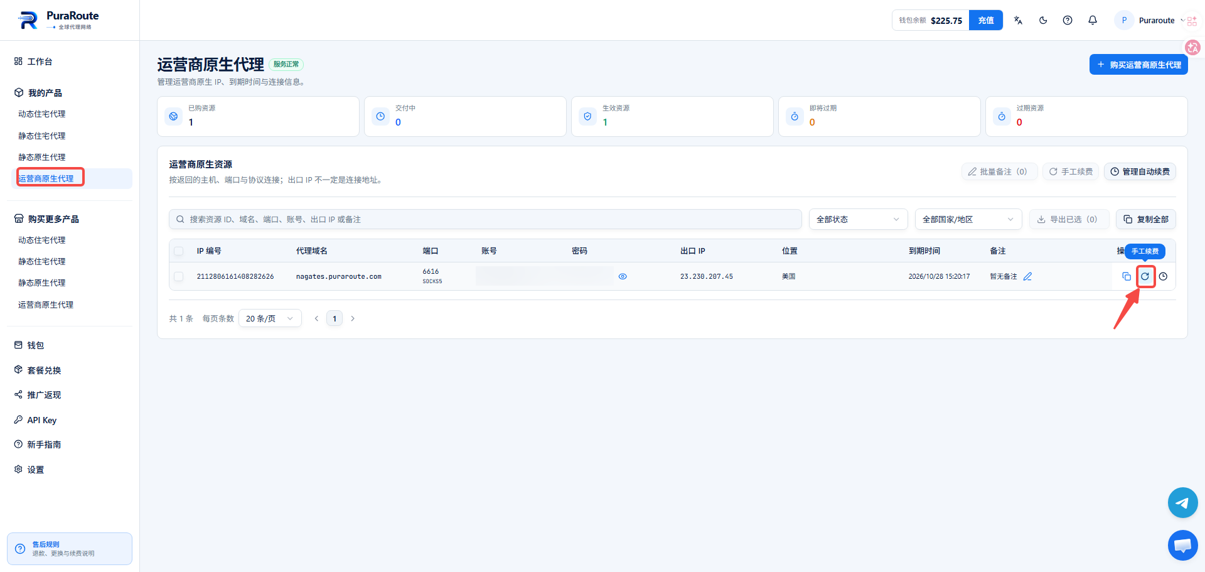Click the 管理自动续费 button

(1140, 171)
